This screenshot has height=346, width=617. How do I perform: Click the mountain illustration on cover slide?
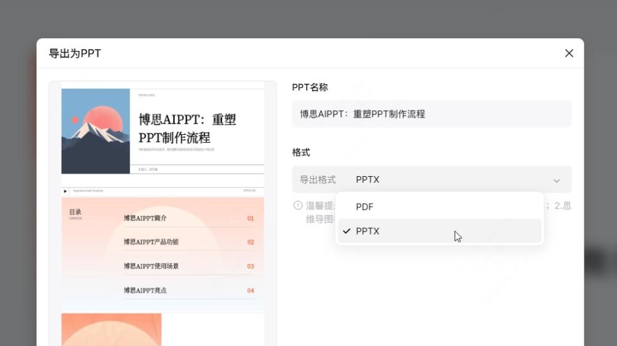point(96,131)
